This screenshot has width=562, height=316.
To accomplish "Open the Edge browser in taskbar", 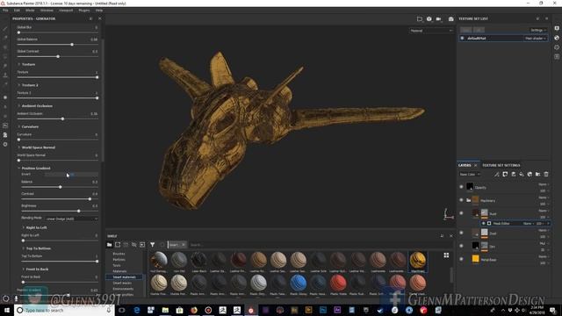I will click(137, 310).
